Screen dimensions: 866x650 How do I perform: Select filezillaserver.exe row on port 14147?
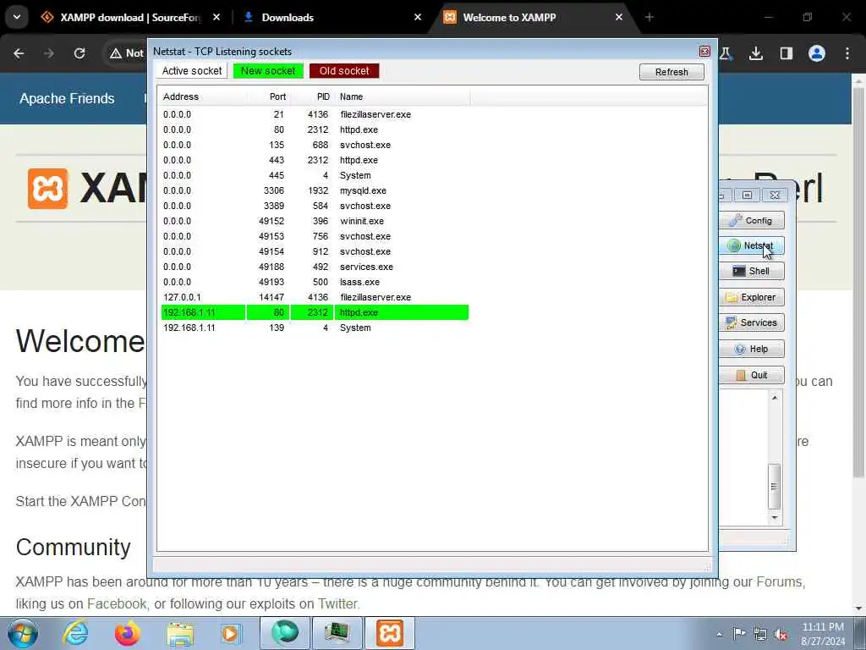tap(315, 297)
